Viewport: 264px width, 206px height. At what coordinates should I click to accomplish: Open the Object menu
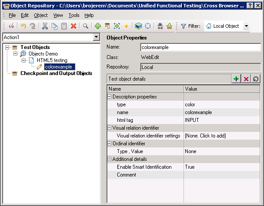point(41,15)
